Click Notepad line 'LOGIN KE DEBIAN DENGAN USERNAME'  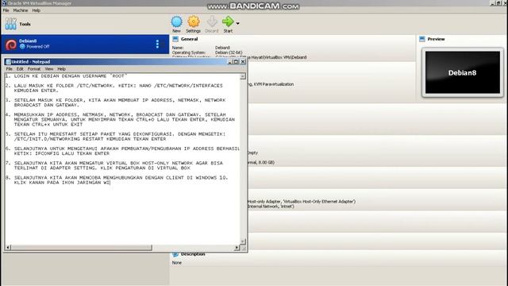click(x=60, y=76)
